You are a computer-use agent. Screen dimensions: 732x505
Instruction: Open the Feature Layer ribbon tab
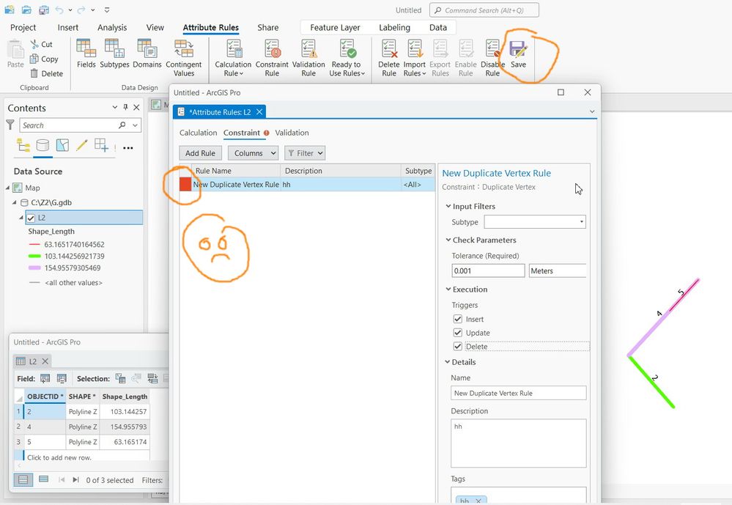(x=335, y=28)
